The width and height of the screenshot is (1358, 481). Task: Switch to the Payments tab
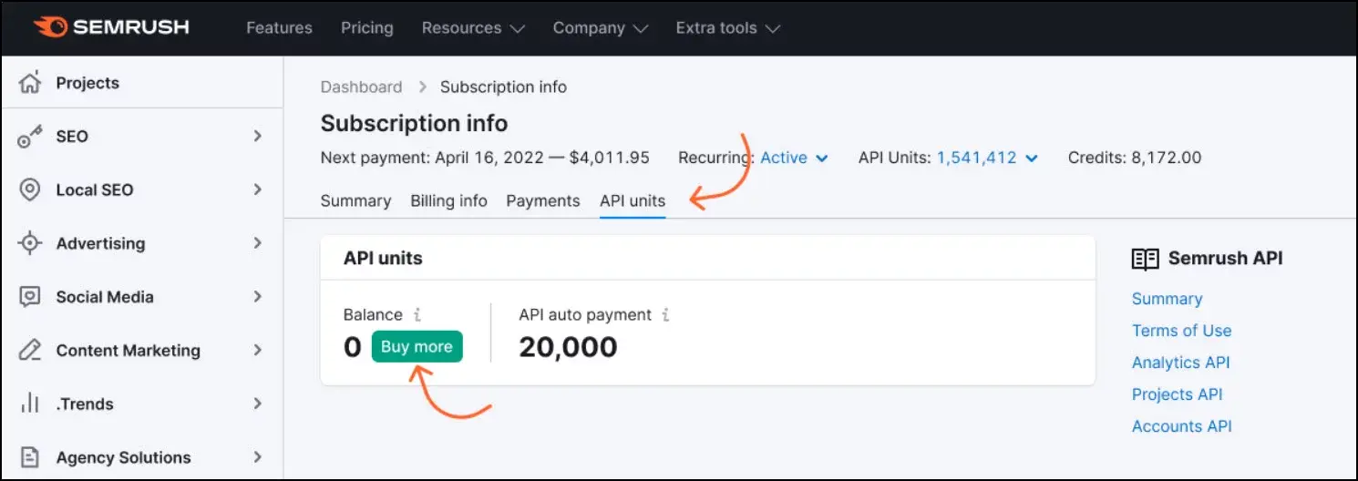pyautogui.click(x=543, y=201)
